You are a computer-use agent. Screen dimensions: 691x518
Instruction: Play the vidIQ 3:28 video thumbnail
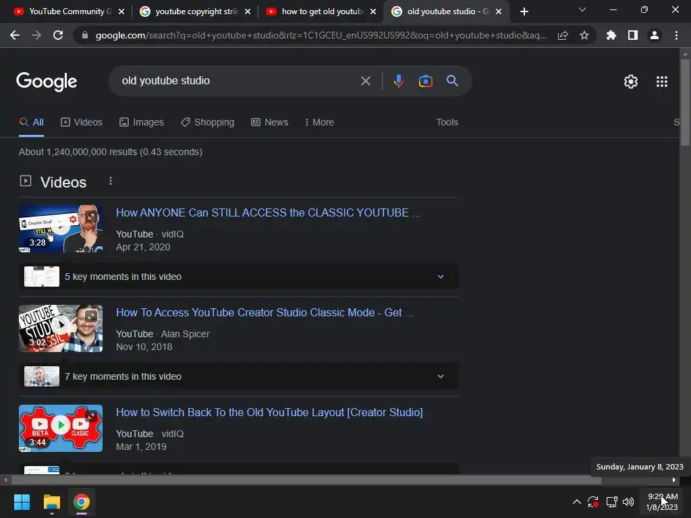(61, 229)
